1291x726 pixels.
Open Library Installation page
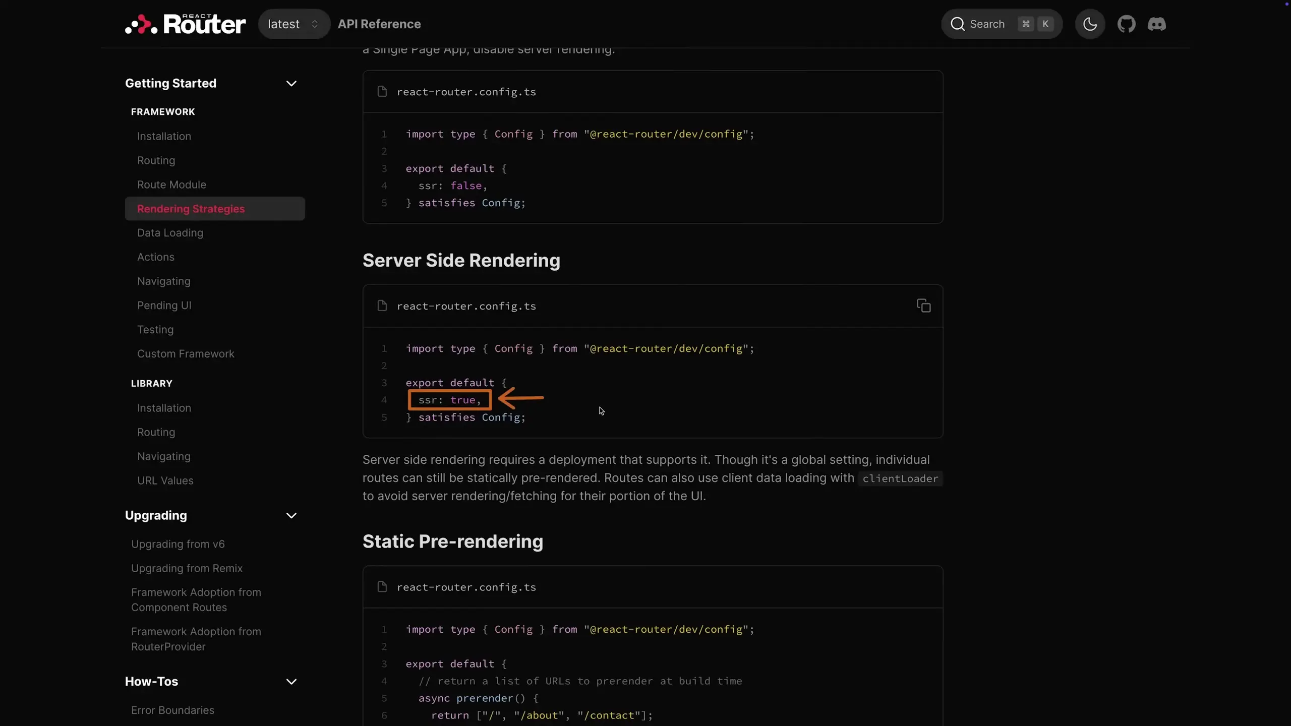coord(164,408)
